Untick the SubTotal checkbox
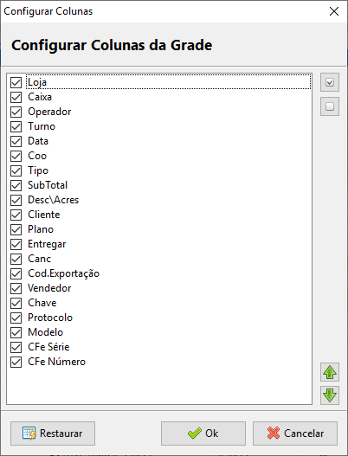The width and height of the screenshot is (348, 456). [16, 185]
